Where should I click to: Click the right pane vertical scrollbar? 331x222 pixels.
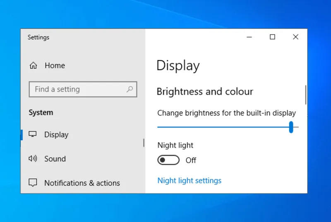(306, 95)
